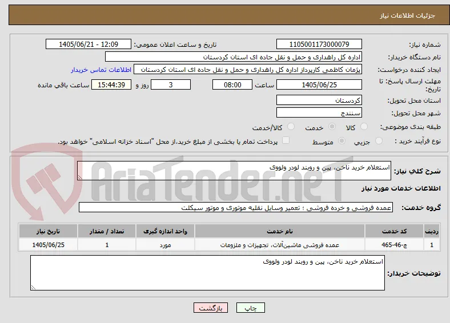Click the resize grip of توضیحات خریدار box
The image size is (450, 323).
pos(33,288)
